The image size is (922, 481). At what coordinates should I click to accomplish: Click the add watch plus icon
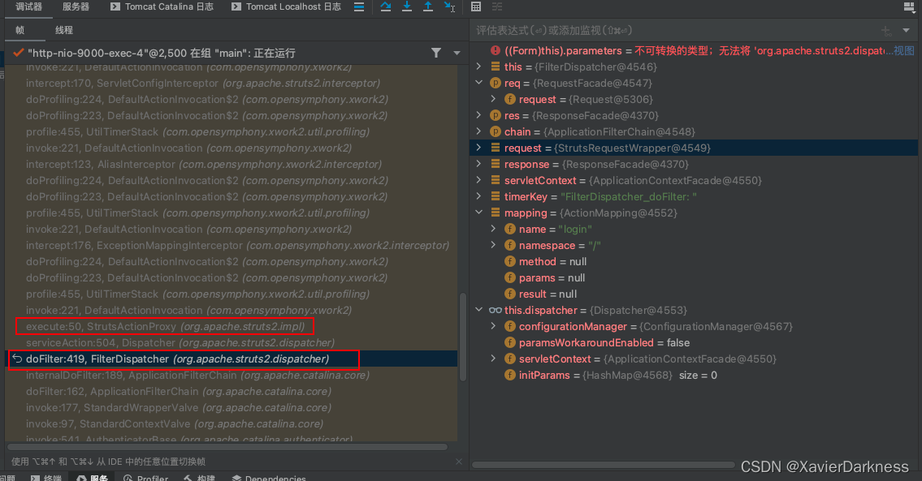886,31
